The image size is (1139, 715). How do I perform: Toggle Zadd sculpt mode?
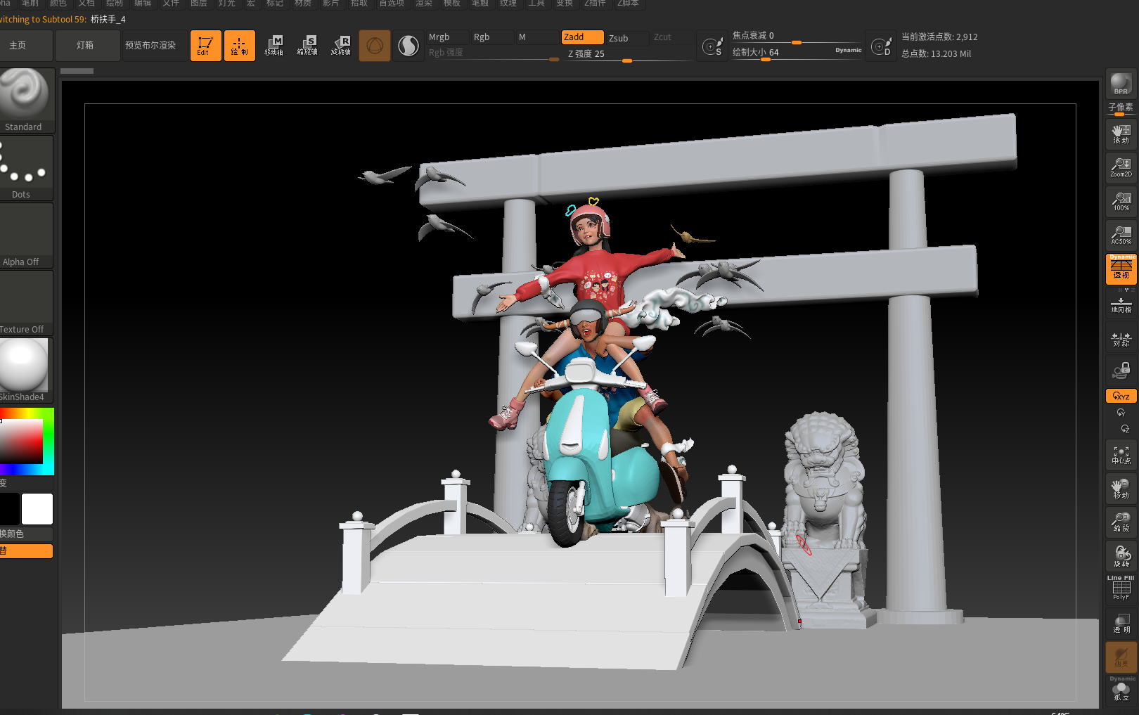coord(582,37)
